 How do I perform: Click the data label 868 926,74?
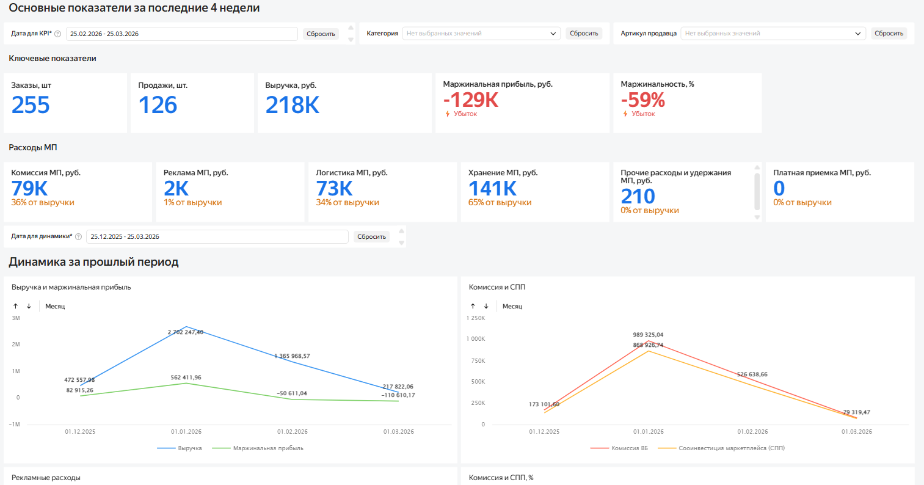648,345
